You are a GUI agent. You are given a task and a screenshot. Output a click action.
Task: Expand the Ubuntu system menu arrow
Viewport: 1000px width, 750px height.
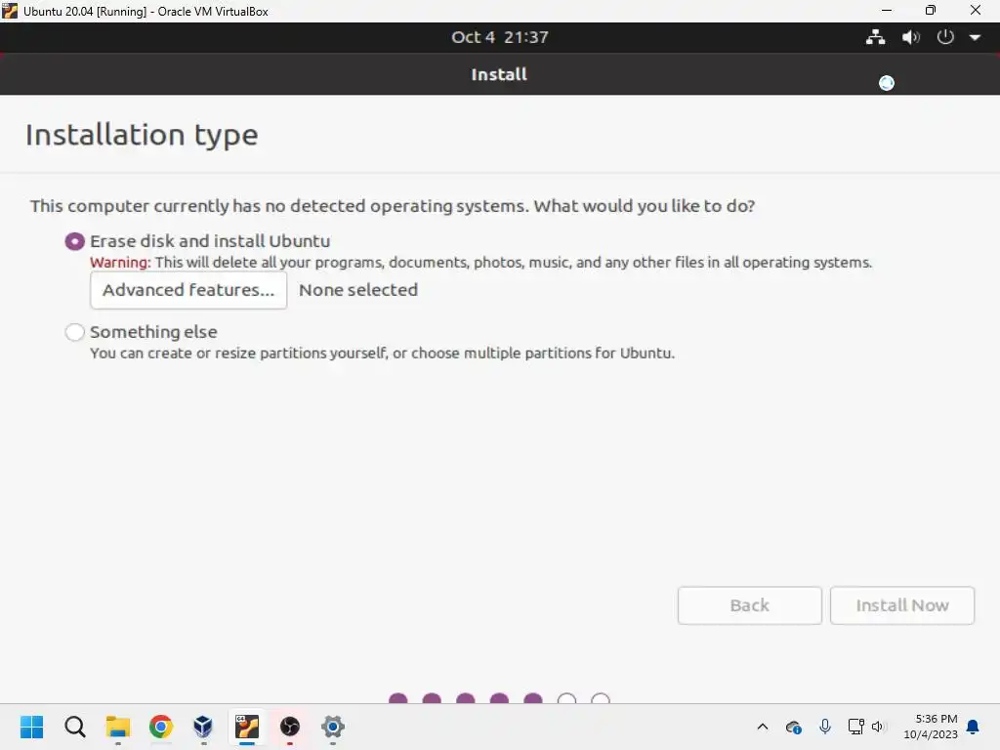pos(975,38)
